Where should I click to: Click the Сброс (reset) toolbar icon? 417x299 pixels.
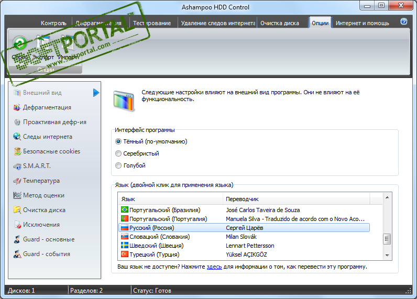[20, 43]
